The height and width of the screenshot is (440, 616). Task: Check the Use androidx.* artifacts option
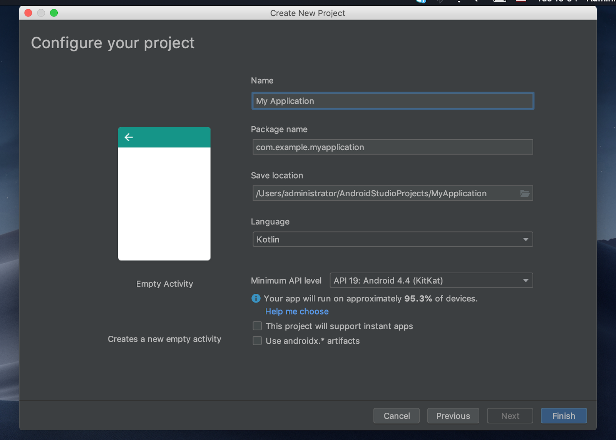point(257,340)
